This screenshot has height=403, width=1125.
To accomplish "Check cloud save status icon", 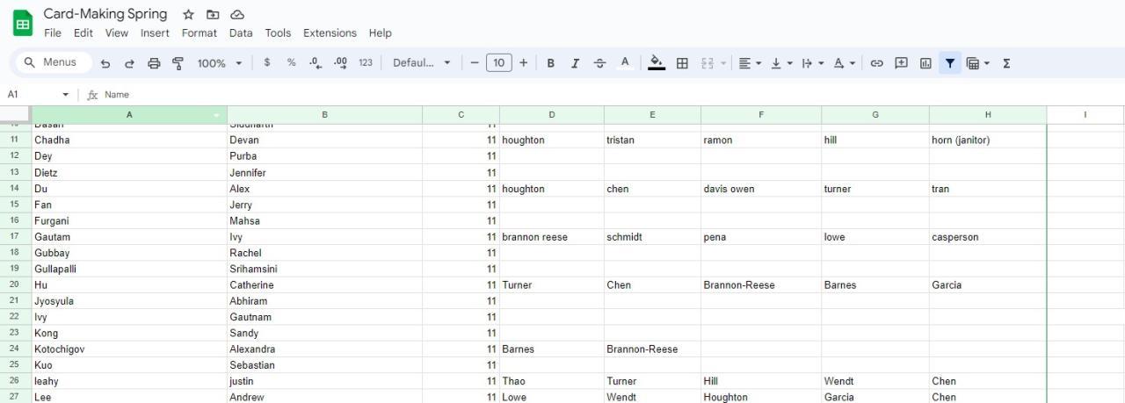I will pos(237,15).
